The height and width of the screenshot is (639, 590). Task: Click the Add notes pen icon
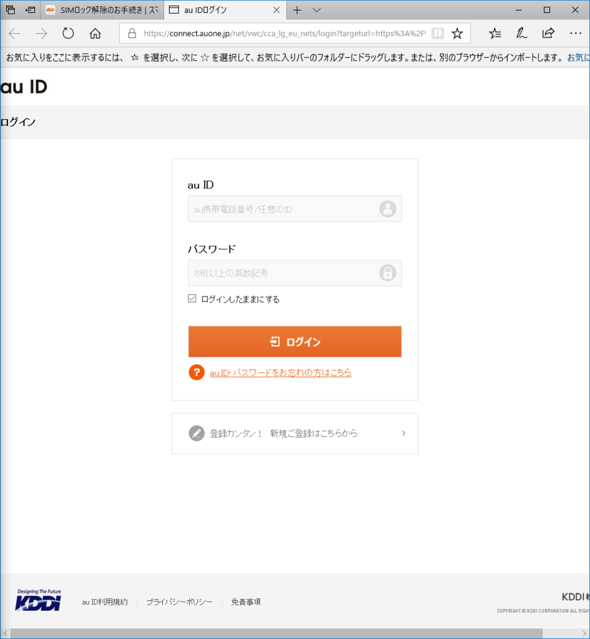pyautogui.click(x=521, y=34)
